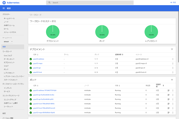Image resolution: width=179 pixels, height=119 pixels.
Task: Open コンフィグマップ in sidebar
Action: 10,100
